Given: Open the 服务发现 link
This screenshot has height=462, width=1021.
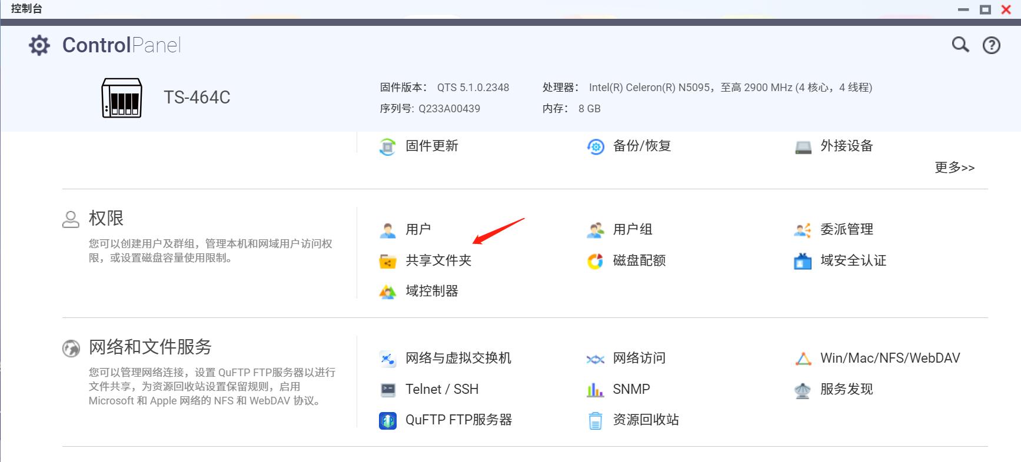Looking at the screenshot, I should pyautogui.click(x=847, y=390).
